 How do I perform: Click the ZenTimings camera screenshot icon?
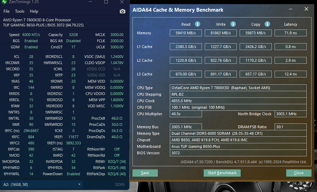pos(122,11)
